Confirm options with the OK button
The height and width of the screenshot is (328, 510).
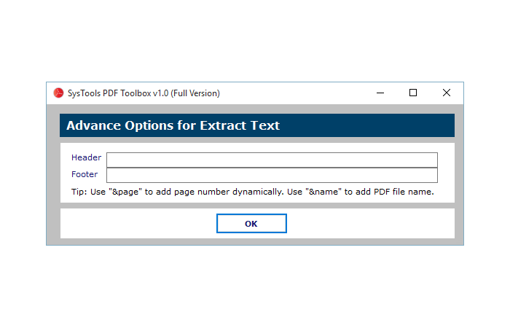click(251, 223)
